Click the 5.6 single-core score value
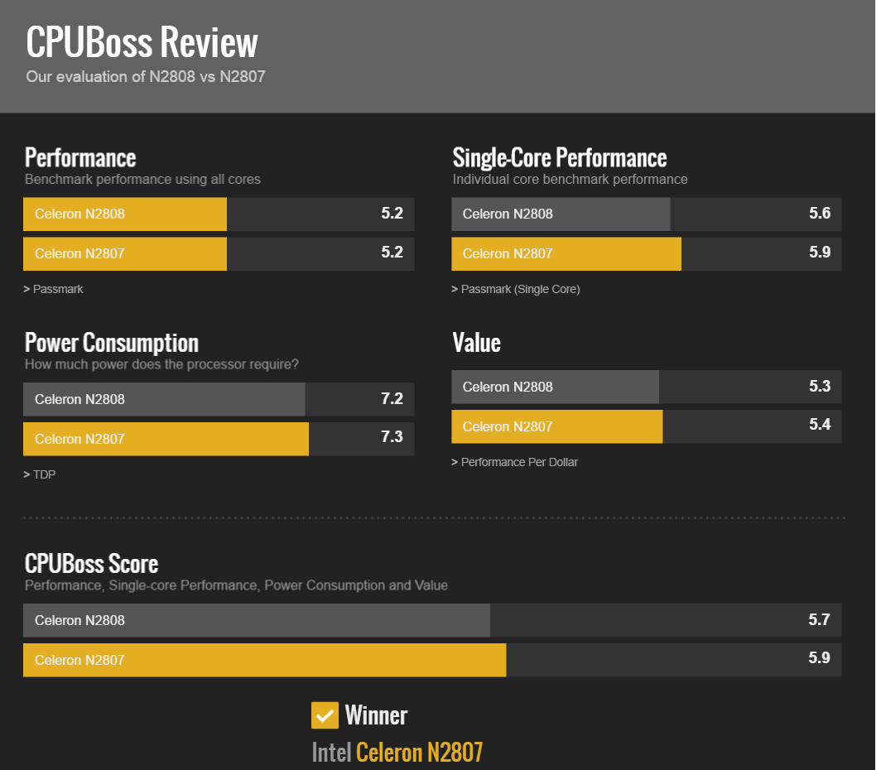The width and height of the screenshot is (876, 770). coord(820,213)
